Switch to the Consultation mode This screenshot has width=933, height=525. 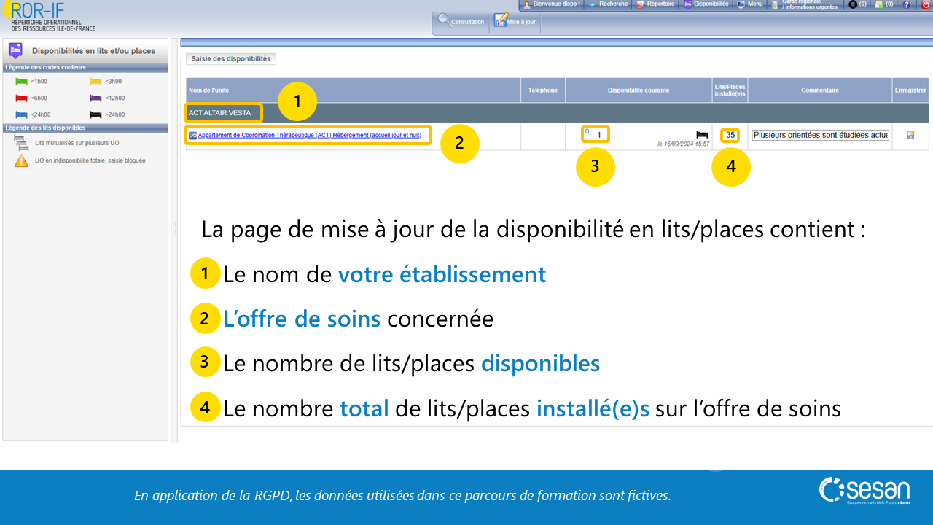pos(461,21)
